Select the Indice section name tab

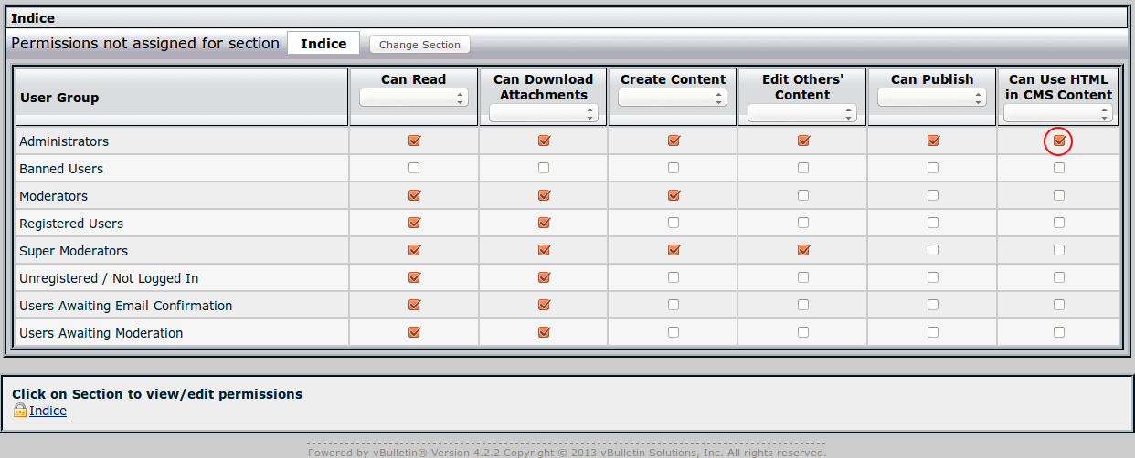324,44
